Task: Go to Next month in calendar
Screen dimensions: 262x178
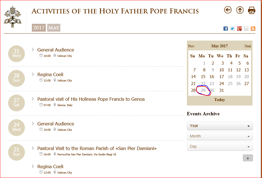Action: pyautogui.click(x=248, y=46)
